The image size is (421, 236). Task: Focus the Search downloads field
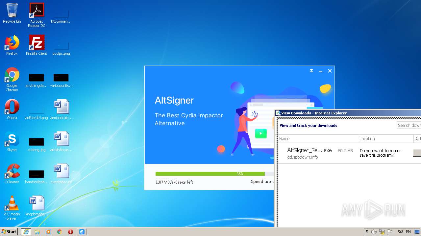coord(409,125)
